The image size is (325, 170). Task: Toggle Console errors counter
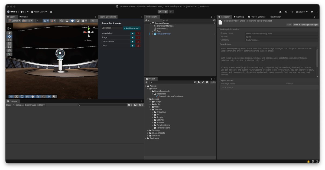[x=141, y=105]
